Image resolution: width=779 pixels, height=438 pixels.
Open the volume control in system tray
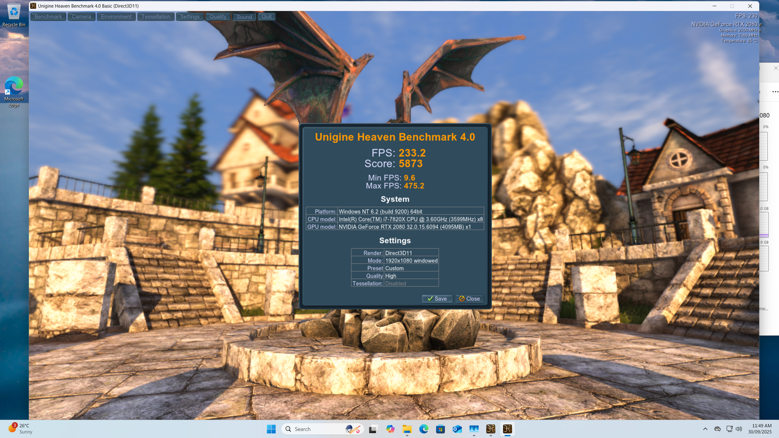(x=739, y=429)
